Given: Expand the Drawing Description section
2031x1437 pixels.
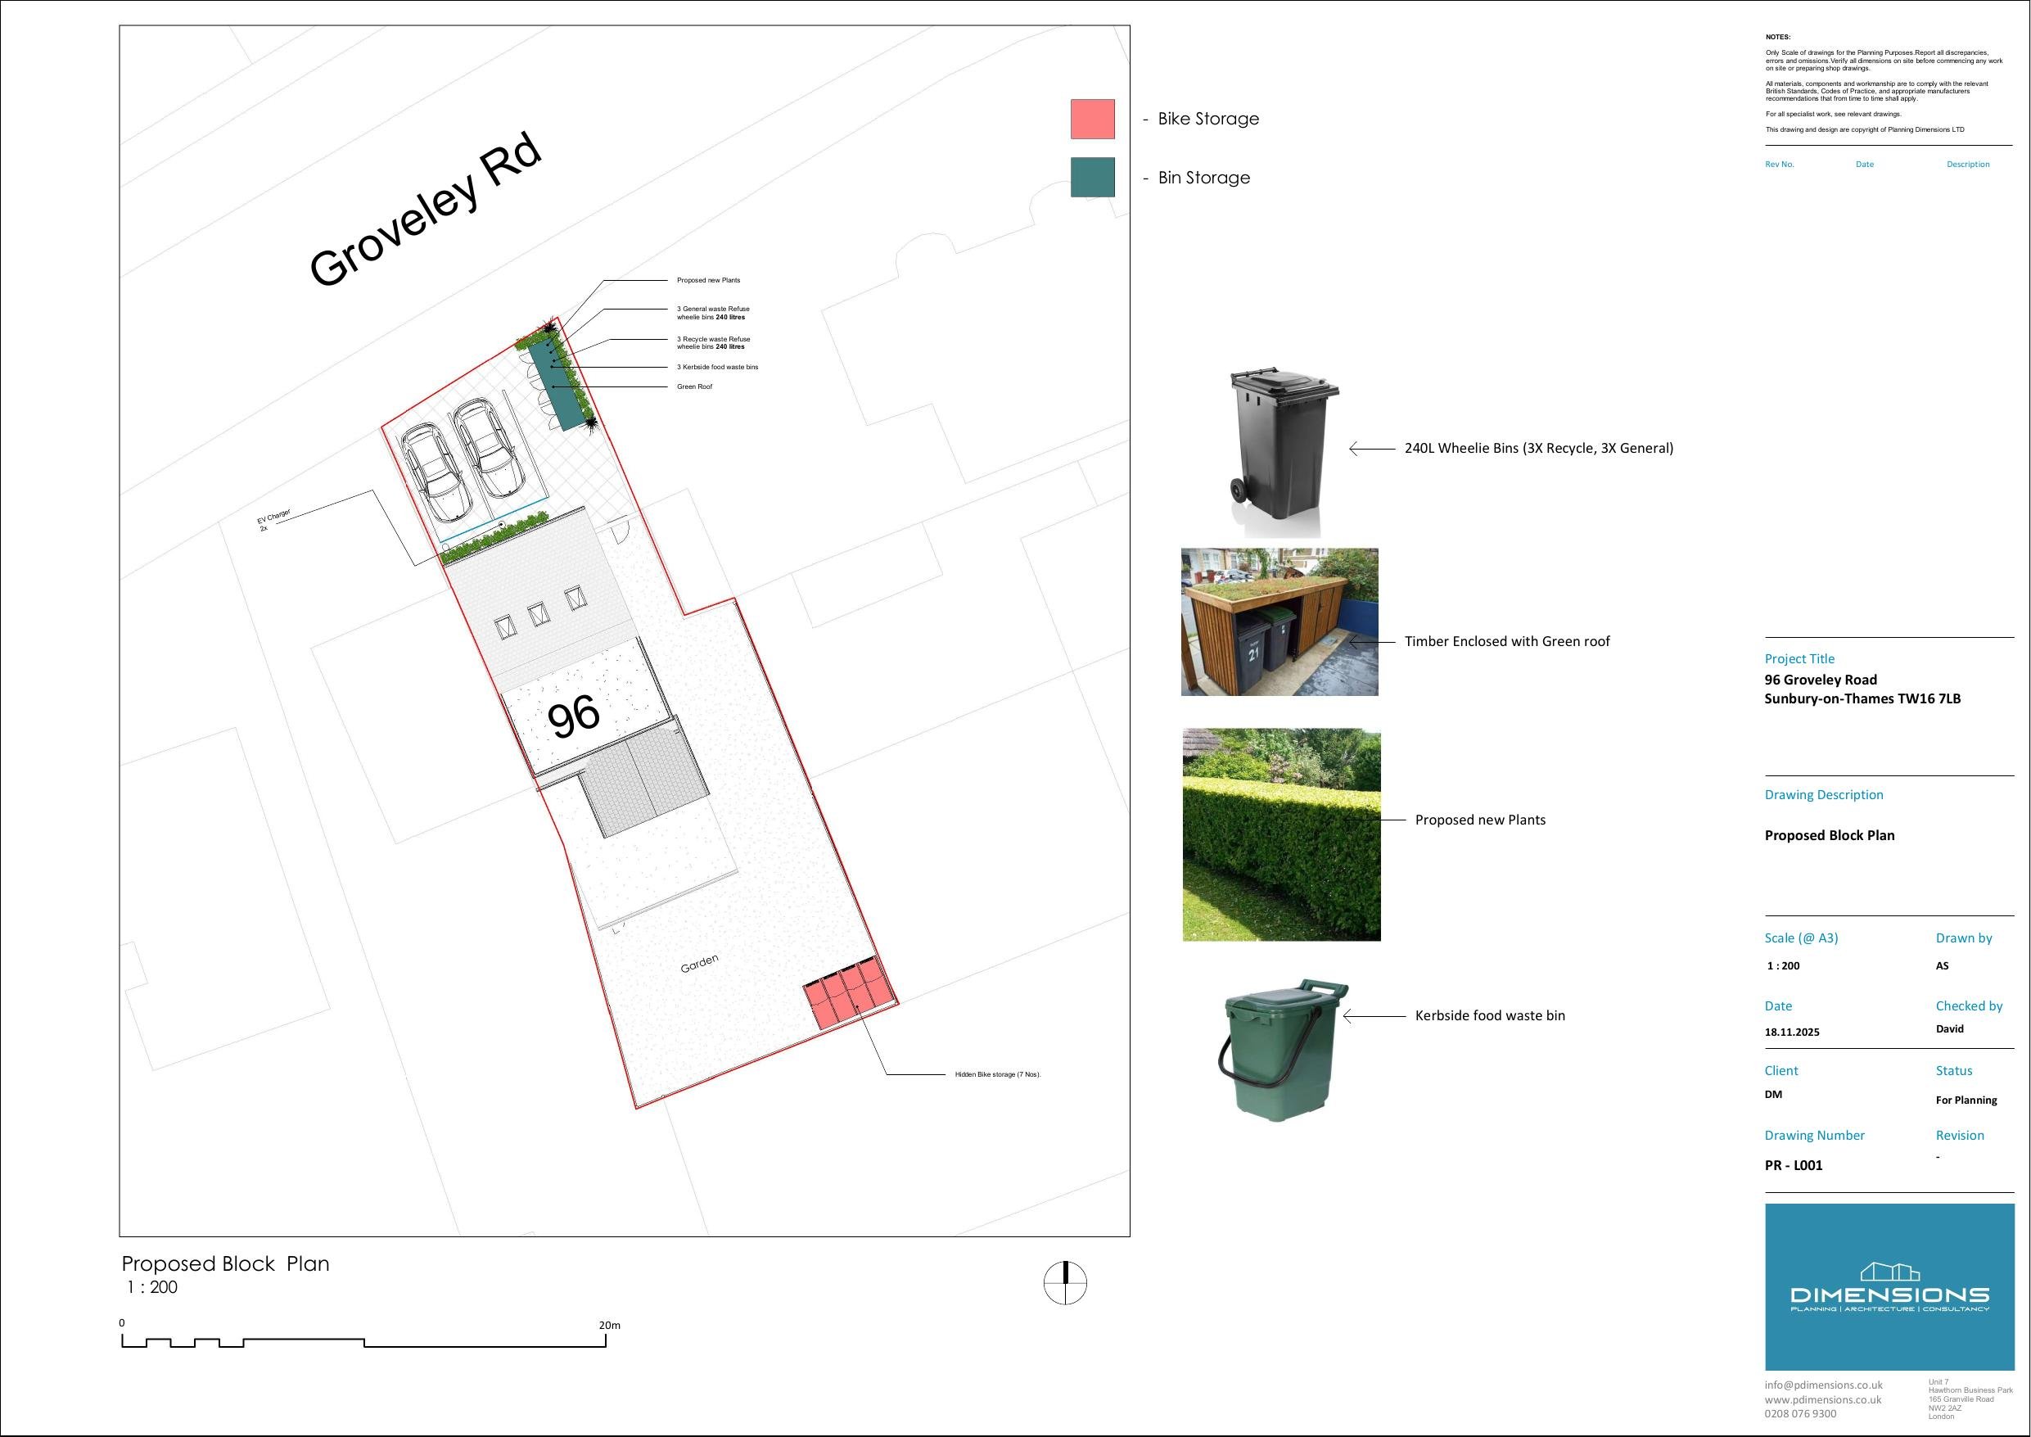Looking at the screenshot, I should pyautogui.click(x=1825, y=793).
